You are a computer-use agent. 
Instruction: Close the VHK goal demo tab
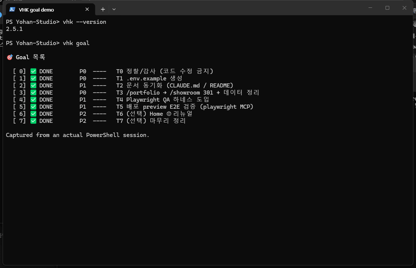pyautogui.click(x=87, y=9)
